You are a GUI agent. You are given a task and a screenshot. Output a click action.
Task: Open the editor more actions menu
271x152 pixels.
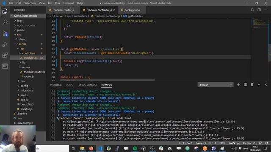tap(266, 10)
